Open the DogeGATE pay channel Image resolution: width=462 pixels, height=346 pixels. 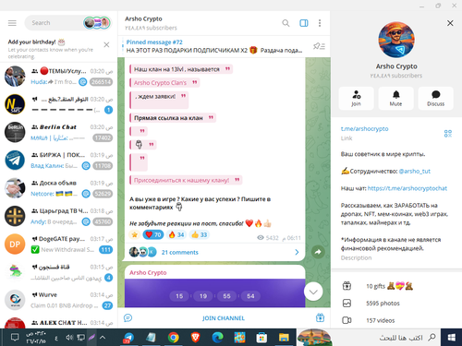[x=58, y=245]
